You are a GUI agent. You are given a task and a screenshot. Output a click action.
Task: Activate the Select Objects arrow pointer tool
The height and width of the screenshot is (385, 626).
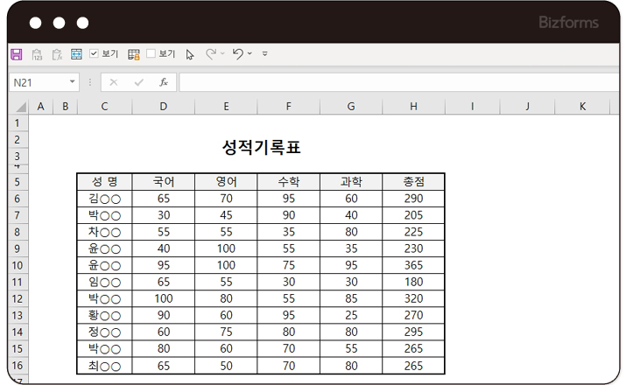point(190,54)
